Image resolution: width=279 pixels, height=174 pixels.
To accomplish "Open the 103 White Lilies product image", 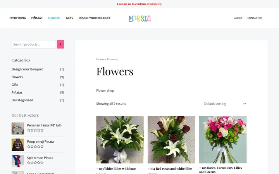I will tap(120, 140).
